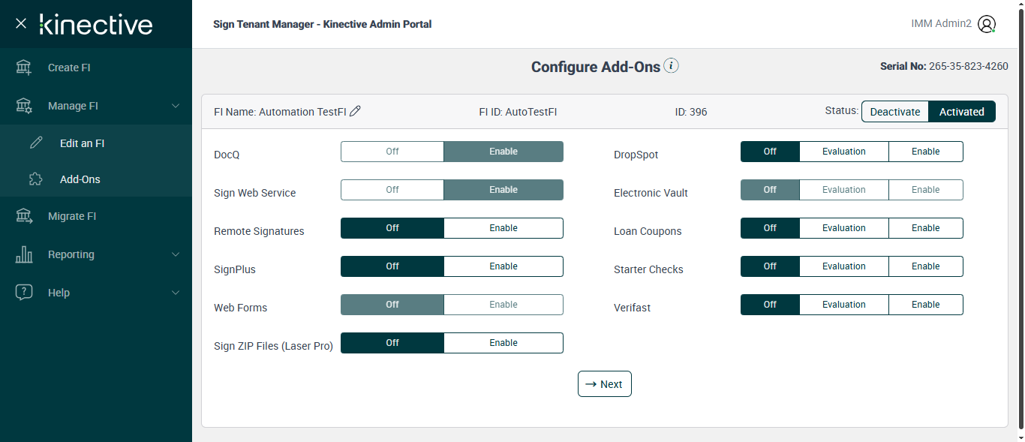The image size is (1025, 442).
Task: Click the Migrate FI bank icon
Action: coord(24,216)
